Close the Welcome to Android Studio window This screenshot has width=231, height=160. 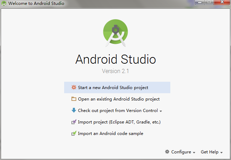click(222, 2)
